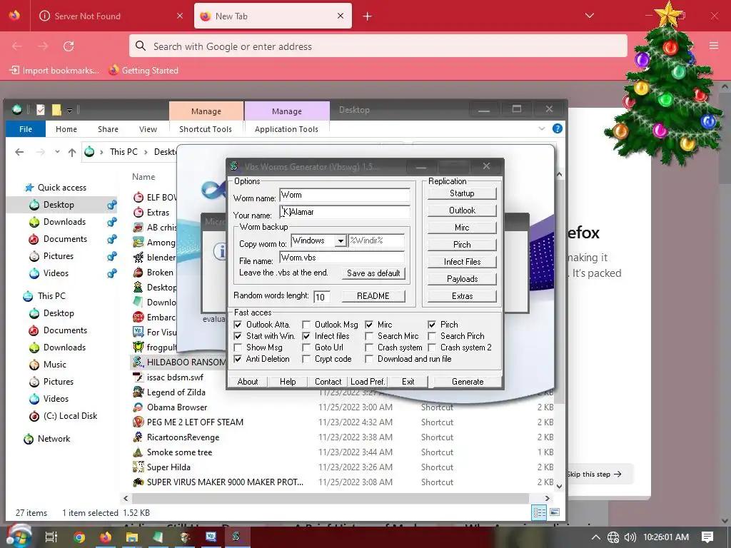Click the About button
Screen dimensions: 731x548
tap(247, 382)
